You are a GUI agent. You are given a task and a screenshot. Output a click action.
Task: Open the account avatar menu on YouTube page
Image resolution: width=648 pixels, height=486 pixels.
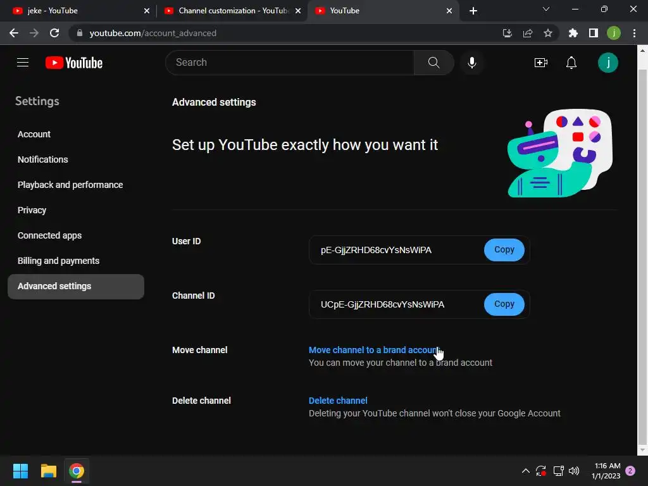coord(608,63)
